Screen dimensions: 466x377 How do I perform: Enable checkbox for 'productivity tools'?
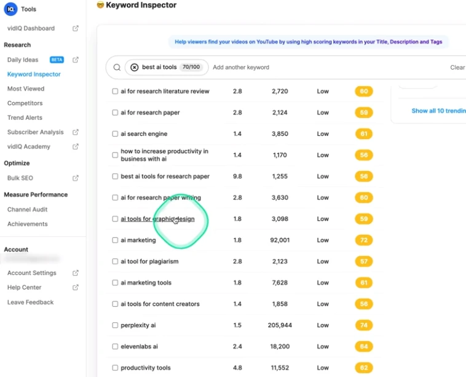(x=115, y=368)
